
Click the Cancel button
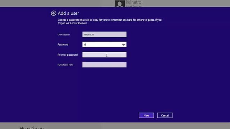tap(165, 115)
